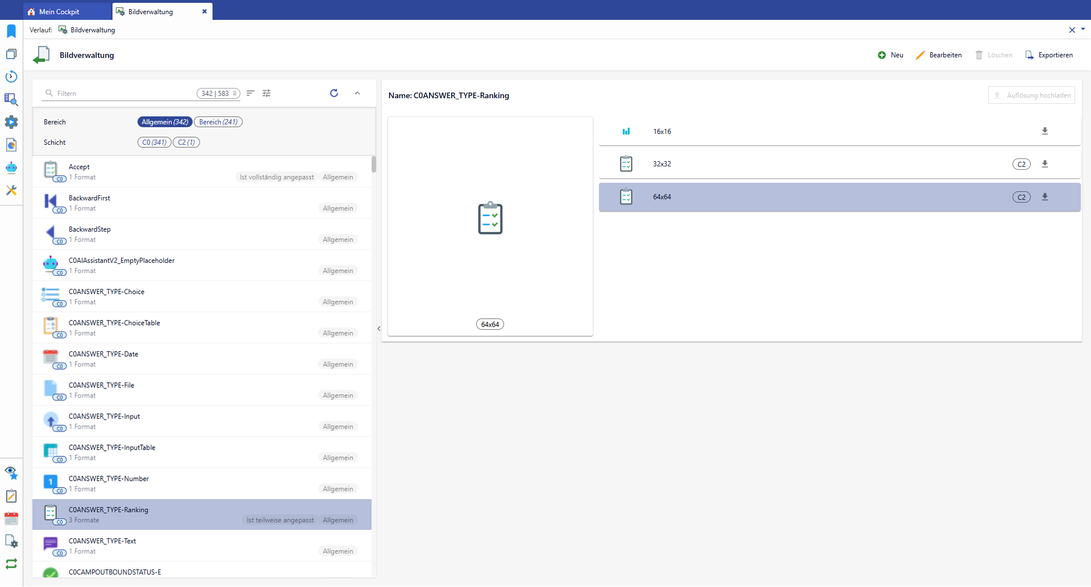Download the 64x64 resolution
Screen dimensions: 1091x587
1044,197
